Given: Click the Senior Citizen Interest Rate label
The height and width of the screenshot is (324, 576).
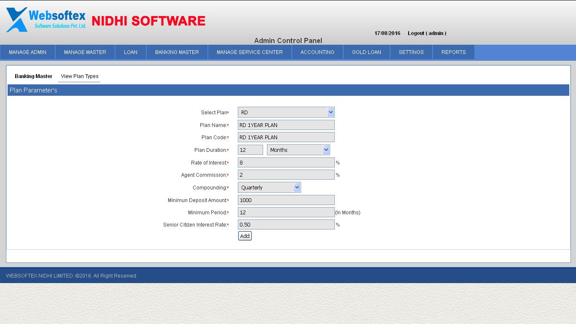Looking at the screenshot, I should pyautogui.click(x=195, y=225).
